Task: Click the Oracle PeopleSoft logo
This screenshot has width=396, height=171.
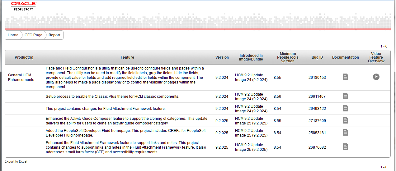Action: coord(24,6)
